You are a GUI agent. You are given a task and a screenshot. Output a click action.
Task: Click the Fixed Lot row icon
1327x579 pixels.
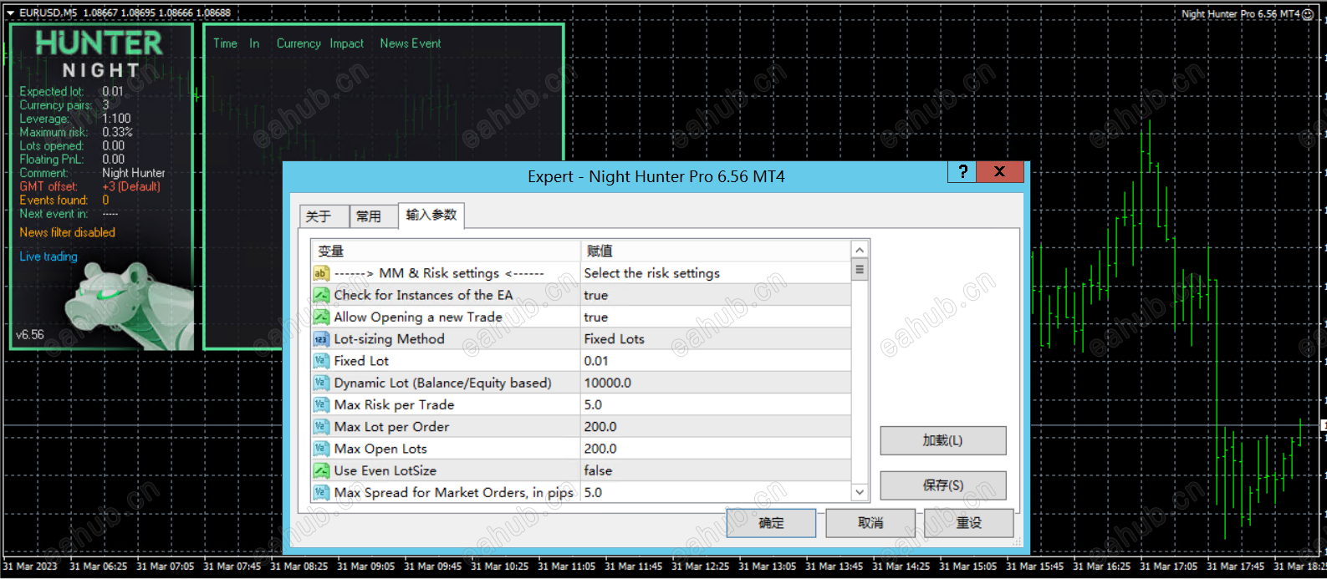coord(321,361)
